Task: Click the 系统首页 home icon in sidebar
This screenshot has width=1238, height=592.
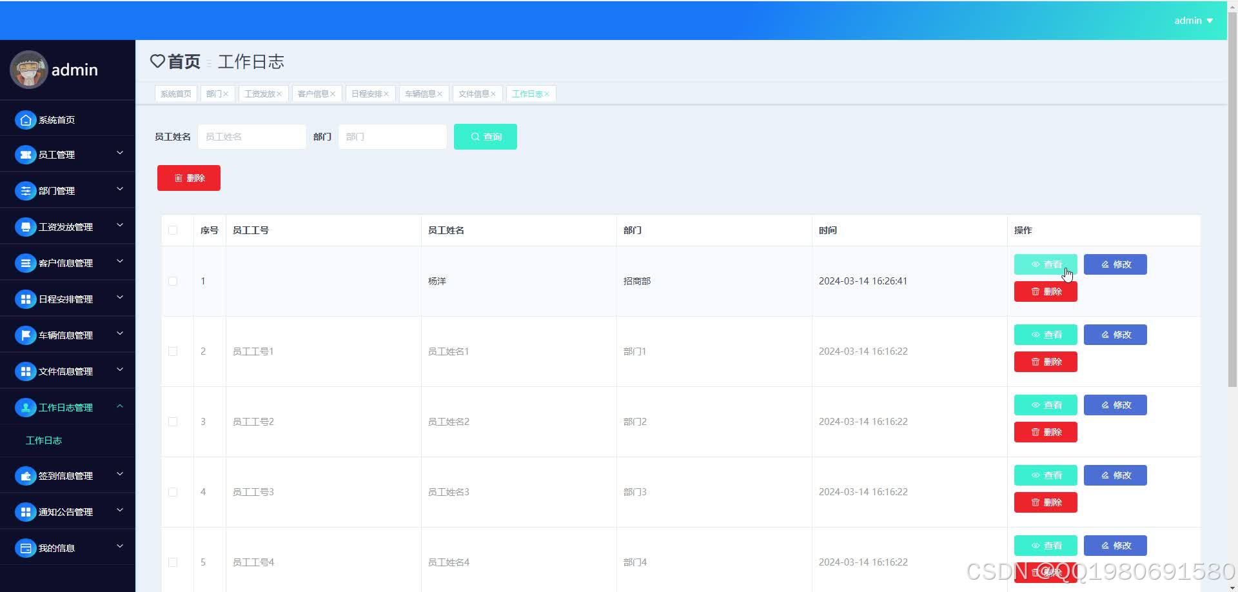Action: point(25,120)
